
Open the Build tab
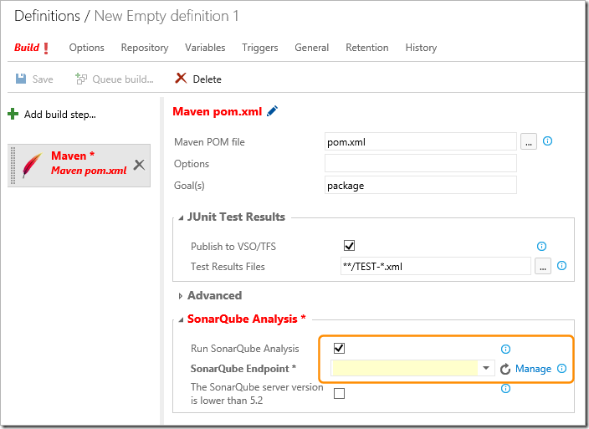pyautogui.click(x=27, y=48)
